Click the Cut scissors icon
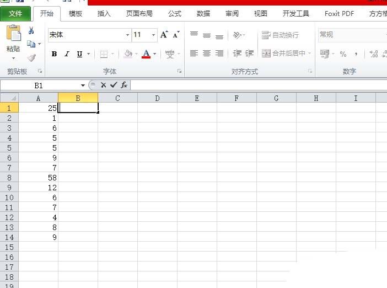387x288 pixels. [x=31, y=31]
